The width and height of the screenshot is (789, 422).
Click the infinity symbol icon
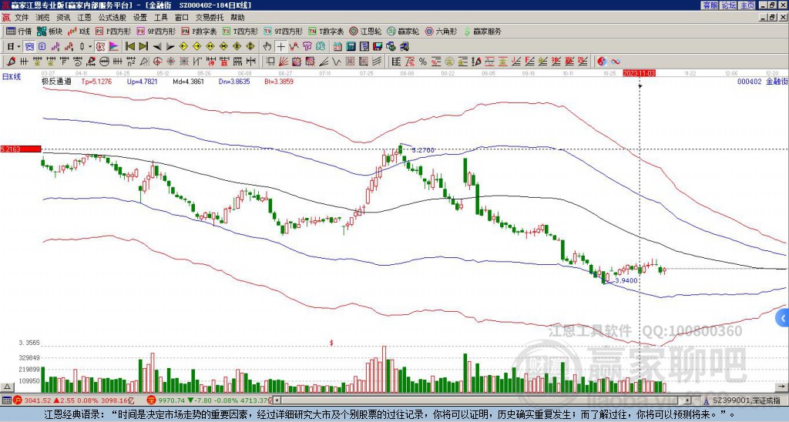(616, 62)
